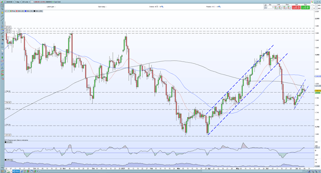
Task: Select the magnifier zoom tool
Action: click(x=2, y=9)
